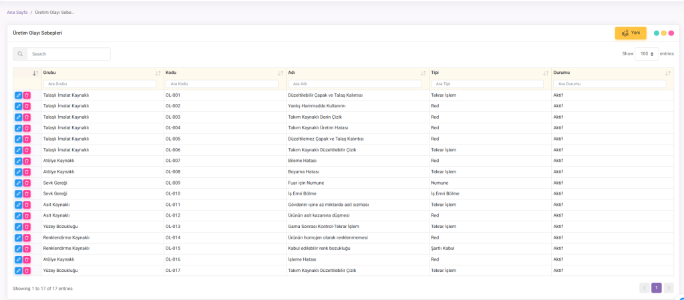Viewport: 684px width, 300px height.
Task: Go to page 1 in pagination
Action: click(x=656, y=288)
